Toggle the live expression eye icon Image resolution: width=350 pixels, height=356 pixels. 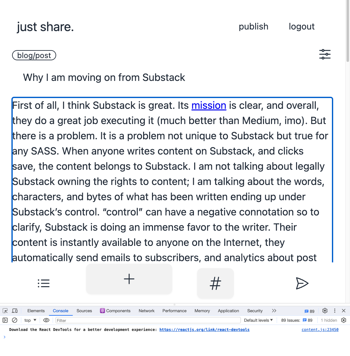46,320
